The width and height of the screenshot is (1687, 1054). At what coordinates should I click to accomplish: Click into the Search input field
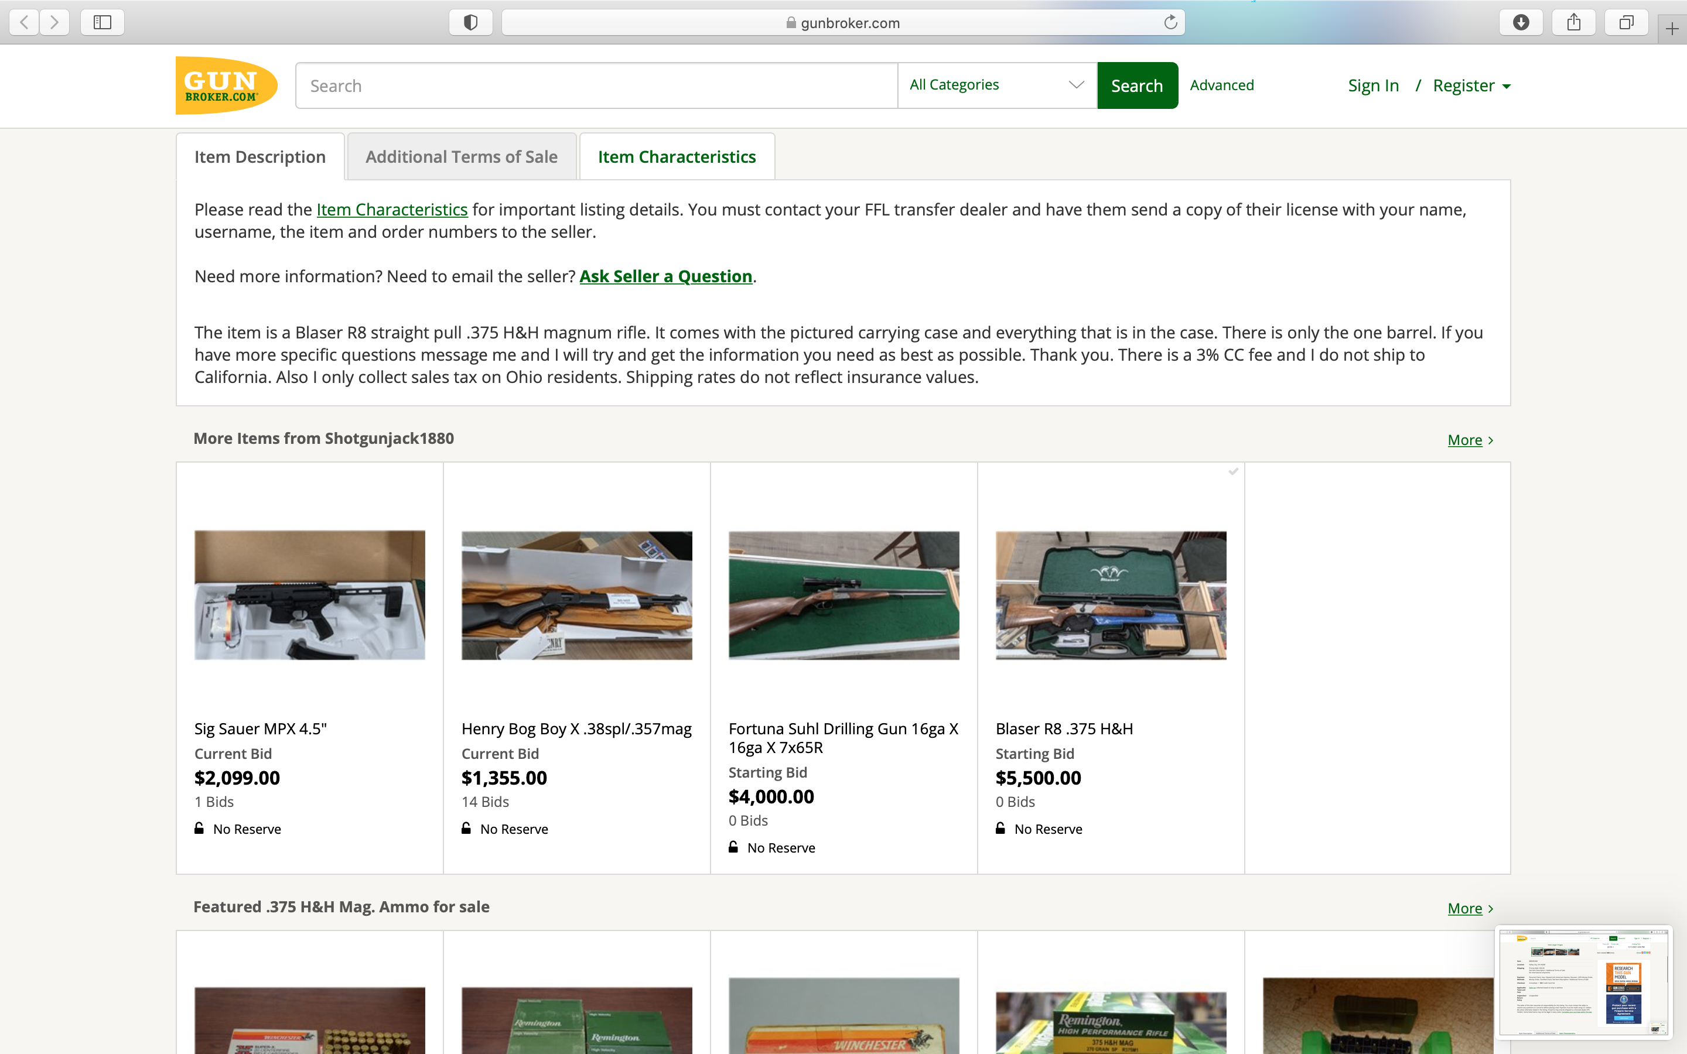click(596, 85)
